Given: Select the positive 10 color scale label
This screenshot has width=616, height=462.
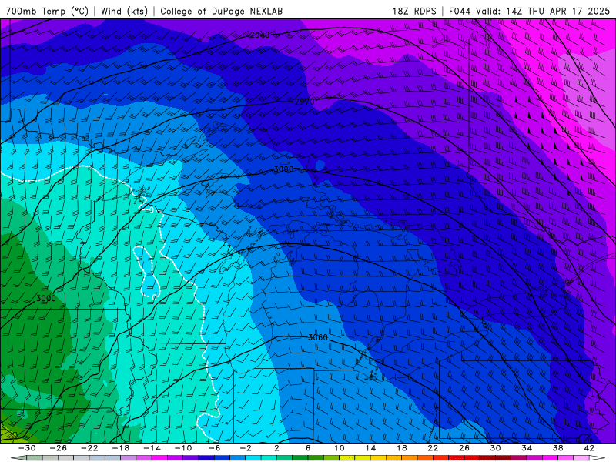Looking at the screenshot, I should pos(339,448).
